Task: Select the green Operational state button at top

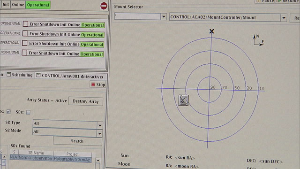Action: [x=38, y=5]
